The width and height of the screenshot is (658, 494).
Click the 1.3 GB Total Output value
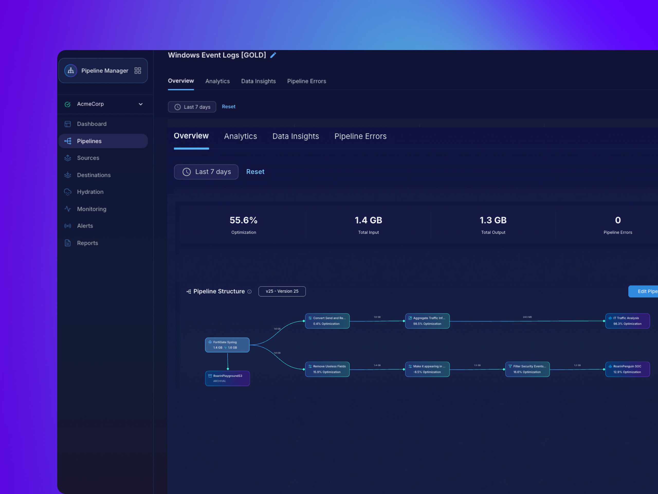pyautogui.click(x=493, y=220)
